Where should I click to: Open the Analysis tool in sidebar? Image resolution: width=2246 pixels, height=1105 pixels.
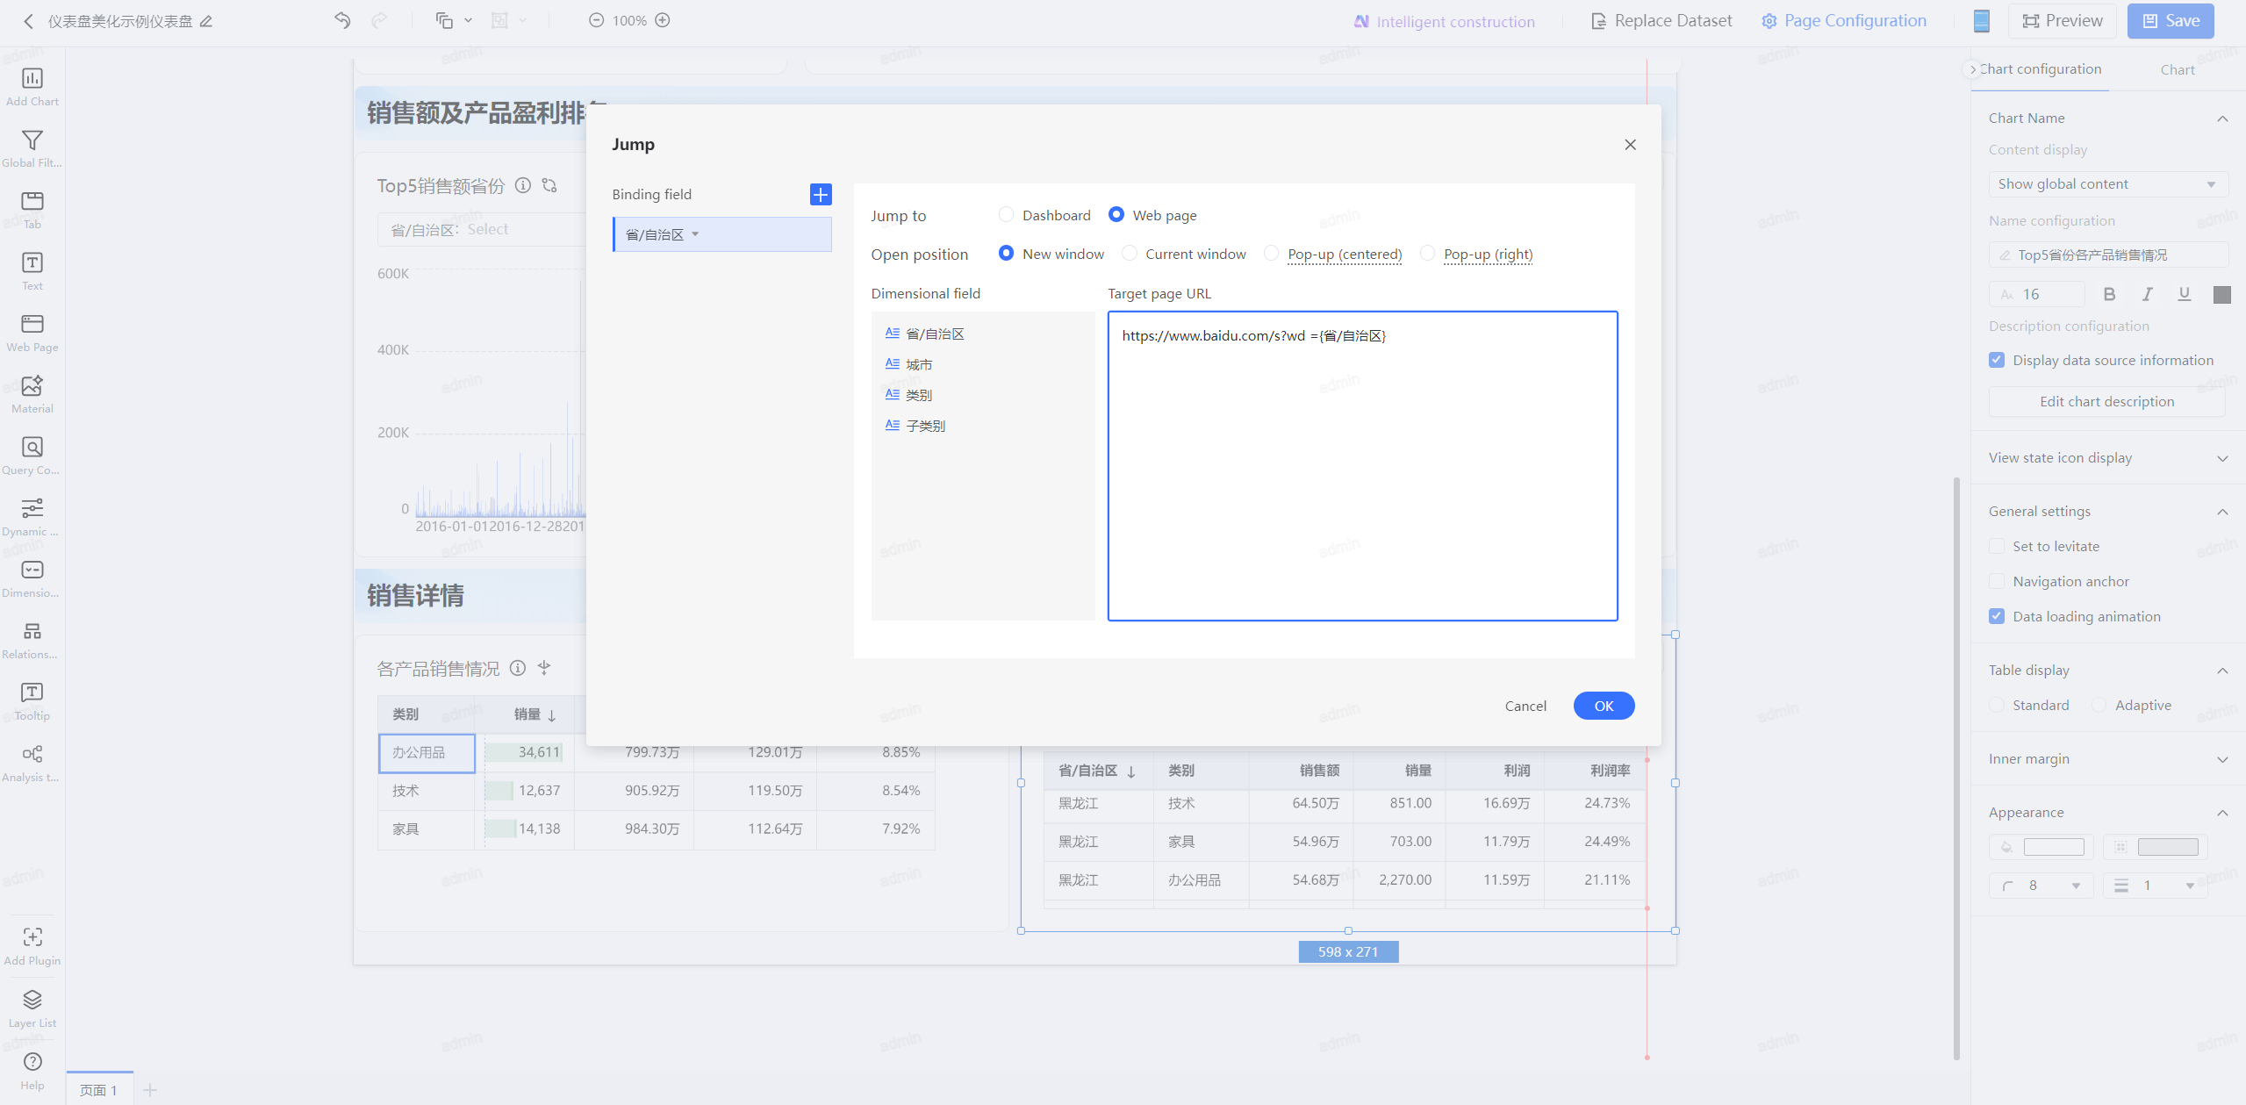[32, 763]
